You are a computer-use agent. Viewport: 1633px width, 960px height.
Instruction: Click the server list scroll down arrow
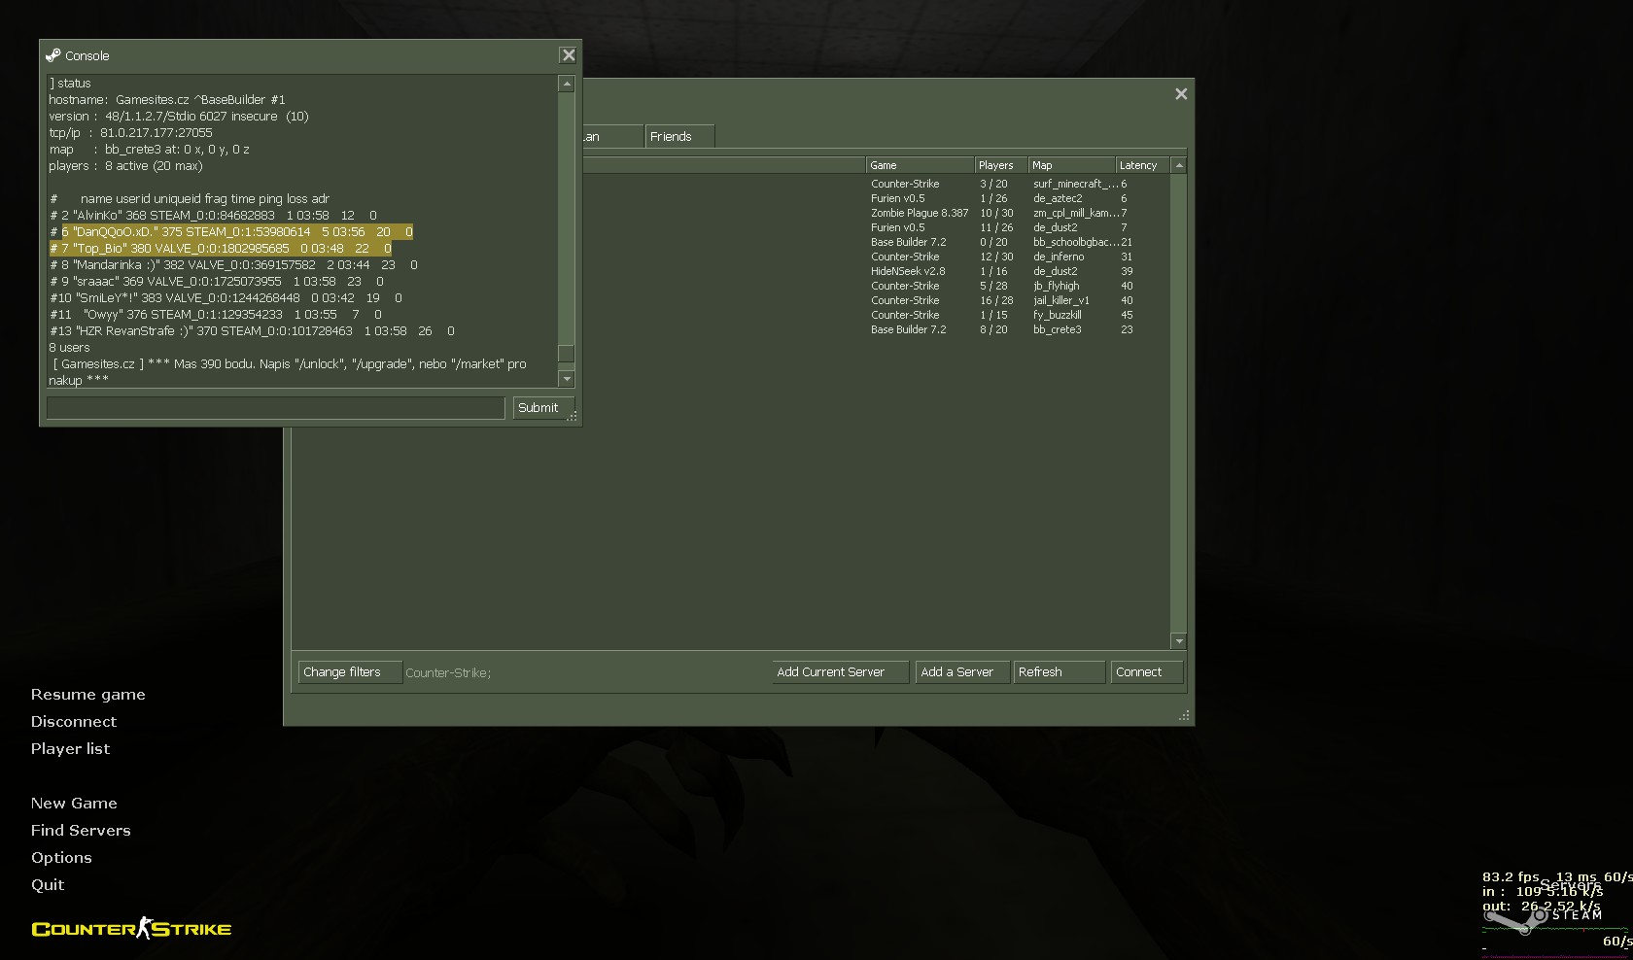(1179, 641)
